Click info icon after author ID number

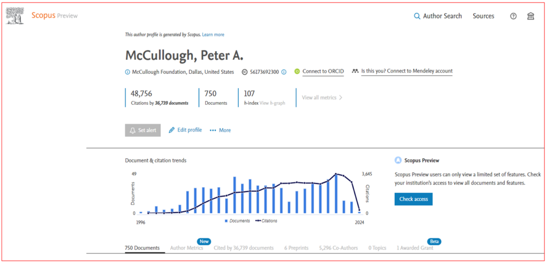point(284,72)
